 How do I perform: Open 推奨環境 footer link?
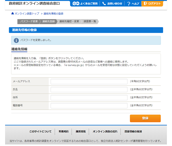click(x=81, y=132)
